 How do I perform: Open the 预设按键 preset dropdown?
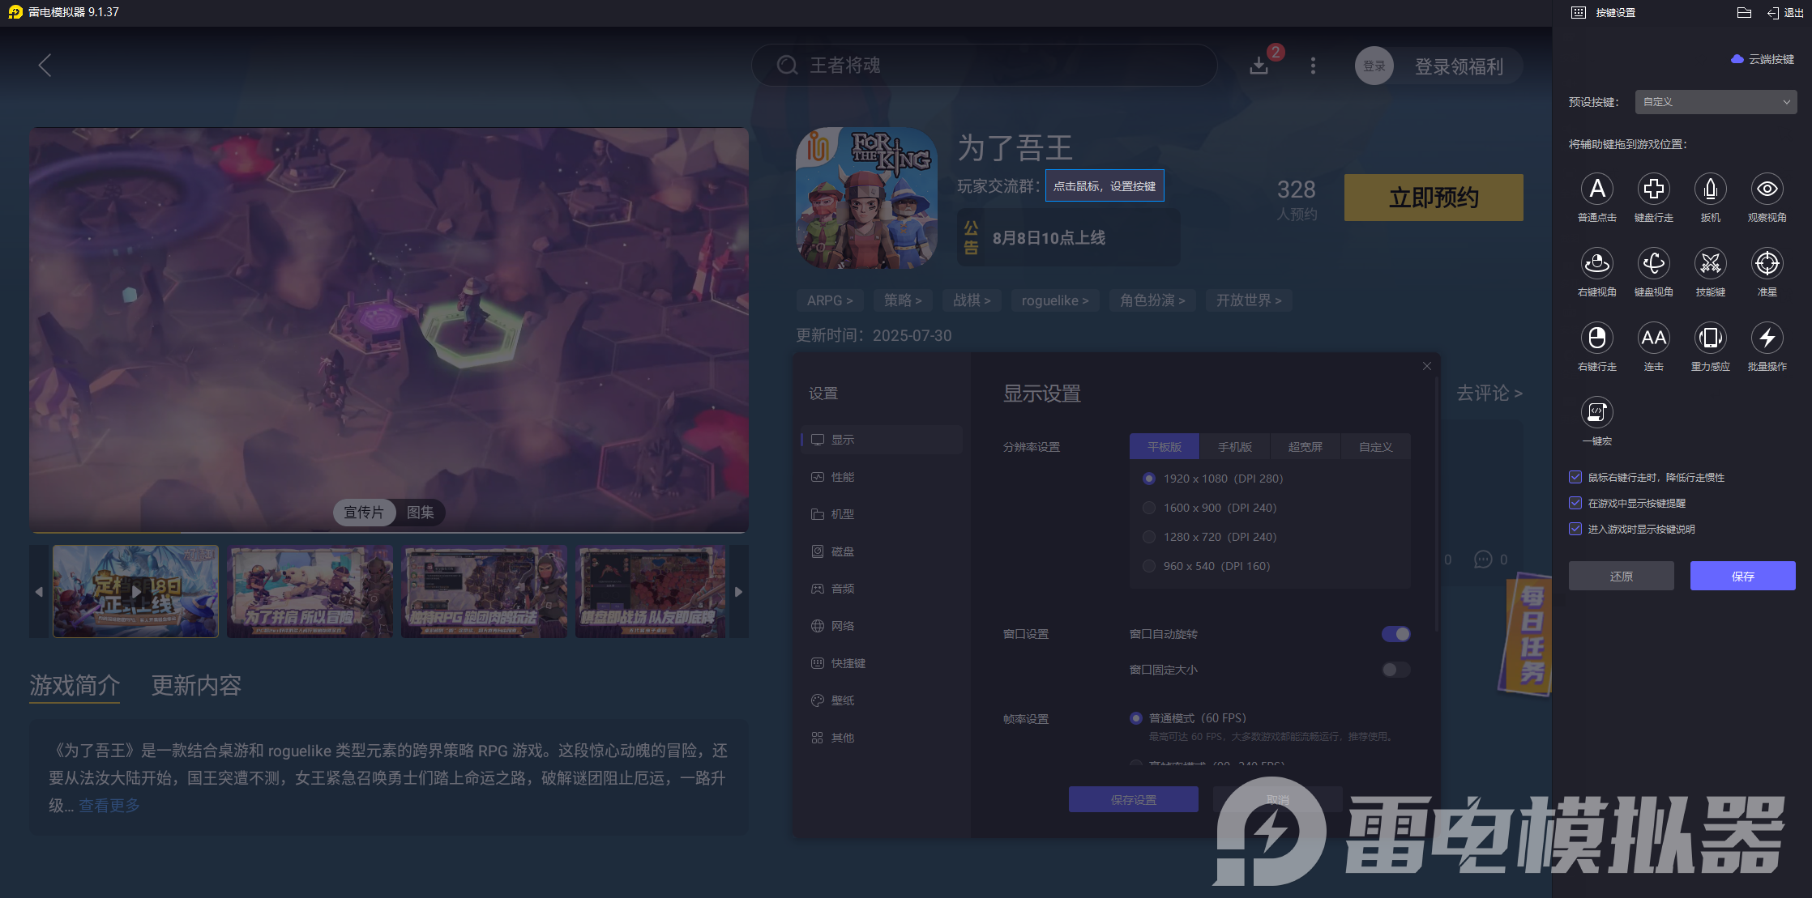click(1716, 101)
